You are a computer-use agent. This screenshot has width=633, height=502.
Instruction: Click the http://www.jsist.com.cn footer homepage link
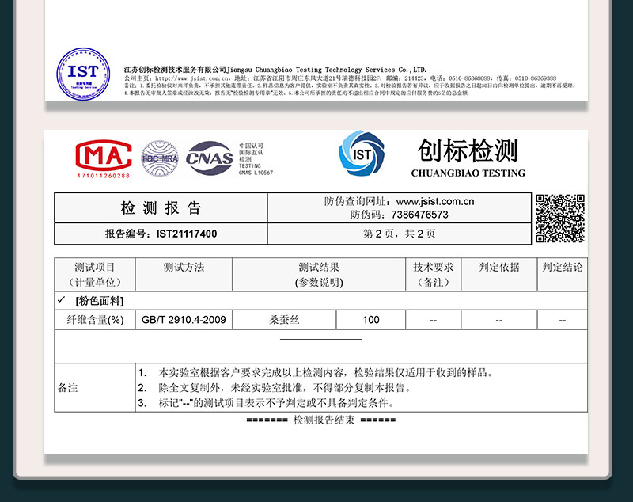click(192, 78)
